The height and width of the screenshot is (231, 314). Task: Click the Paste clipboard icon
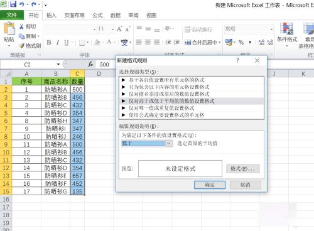[9, 28]
